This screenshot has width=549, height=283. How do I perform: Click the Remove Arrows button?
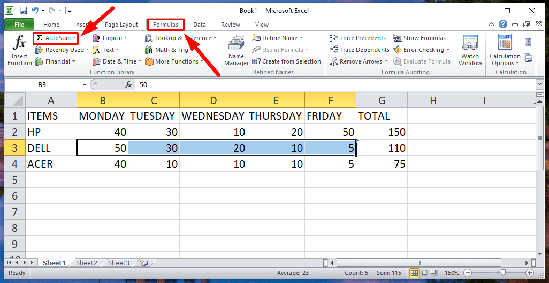(361, 61)
